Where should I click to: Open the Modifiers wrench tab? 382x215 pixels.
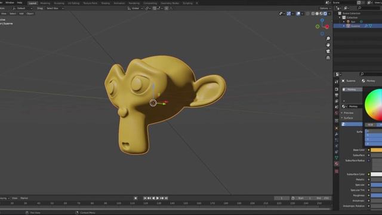(x=337, y=134)
